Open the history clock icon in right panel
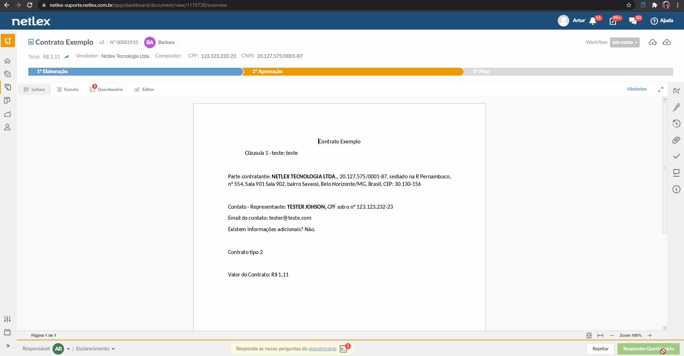This screenshot has height=356, width=684. pyautogui.click(x=676, y=124)
